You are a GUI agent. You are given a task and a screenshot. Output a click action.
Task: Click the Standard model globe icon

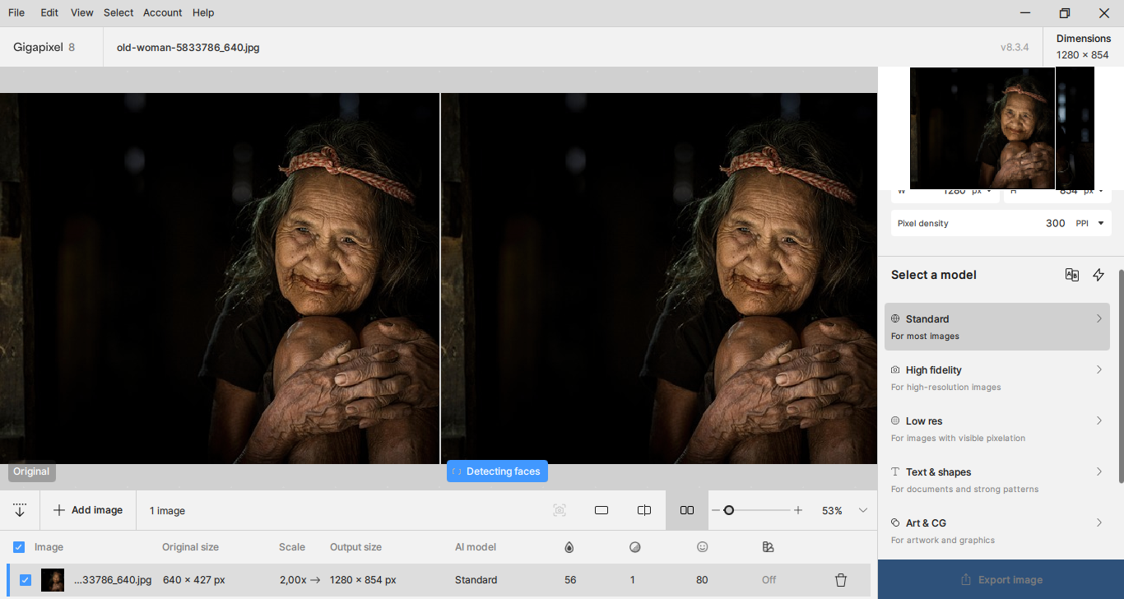click(895, 318)
